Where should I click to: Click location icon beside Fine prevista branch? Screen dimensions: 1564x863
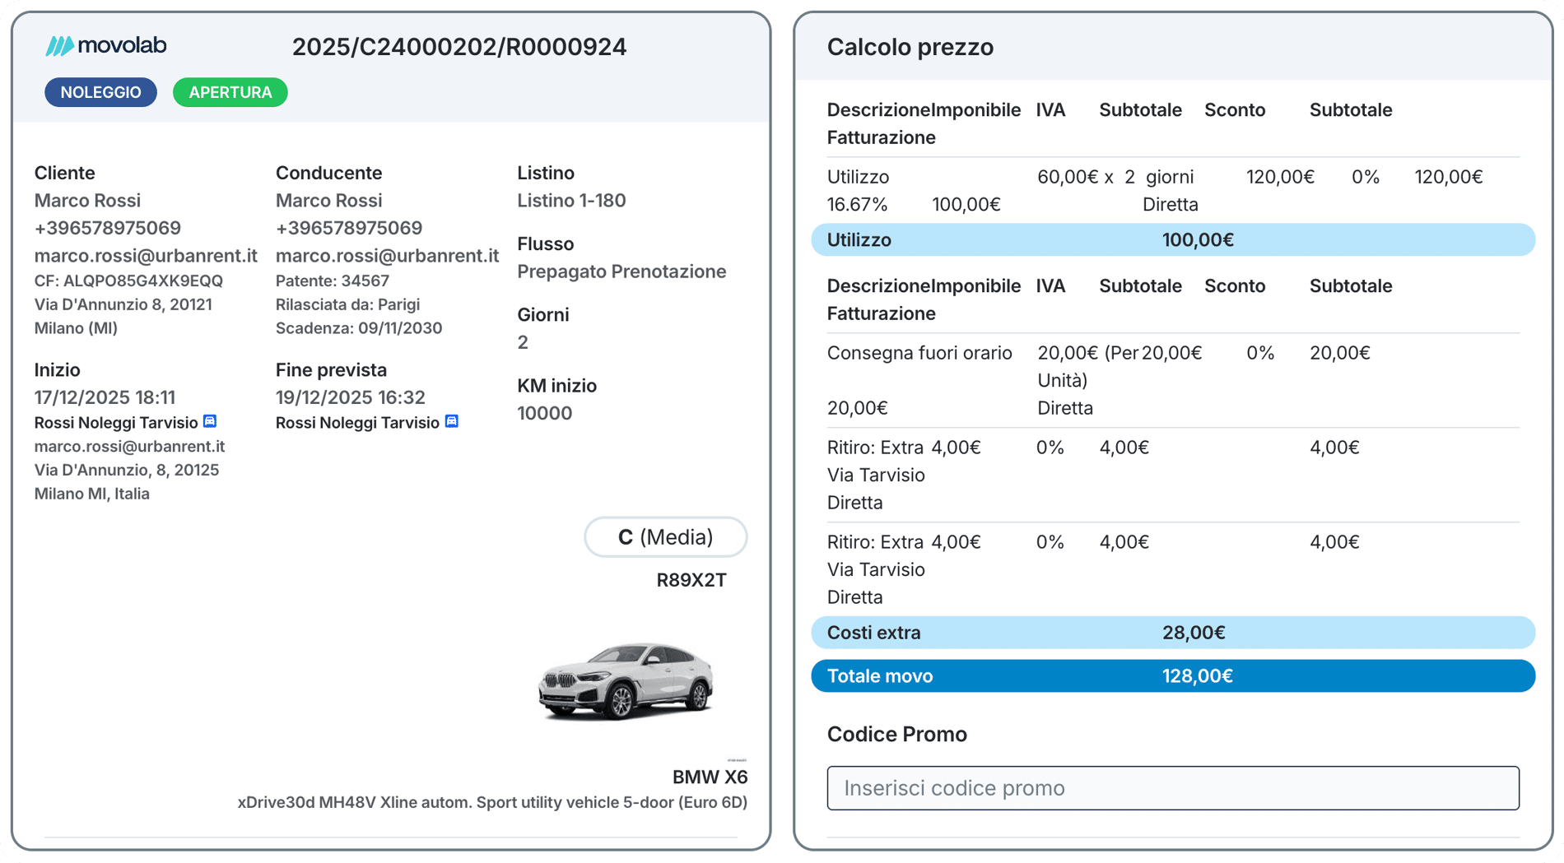451,421
